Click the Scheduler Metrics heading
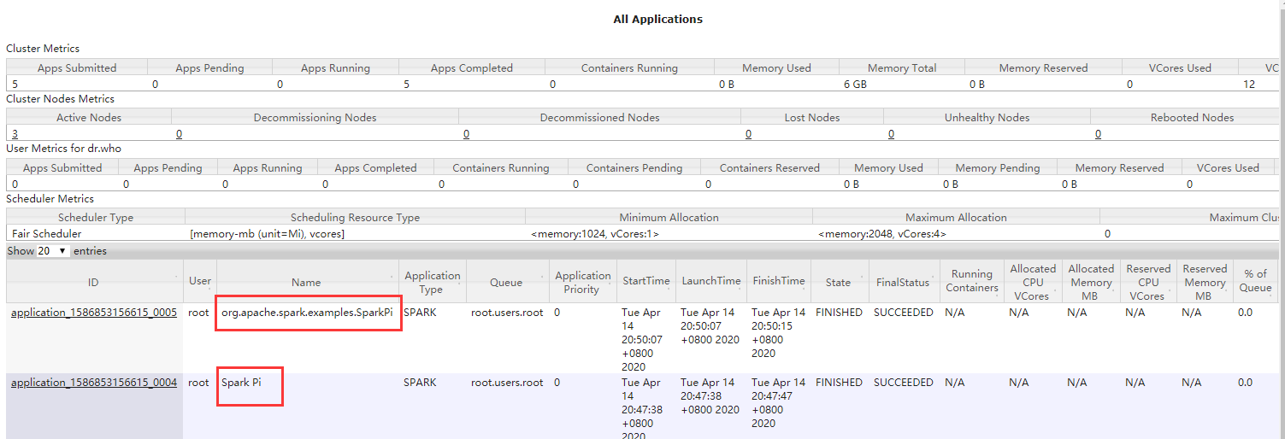 [50, 198]
